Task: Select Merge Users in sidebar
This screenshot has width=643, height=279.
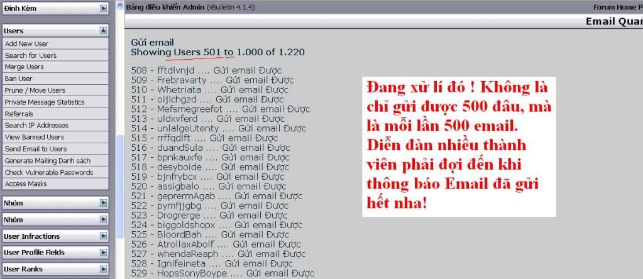Action: click(x=25, y=67)
